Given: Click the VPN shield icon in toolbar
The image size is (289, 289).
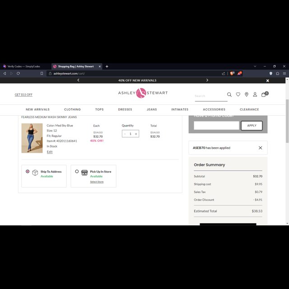Looking at the screenshot, I should pyautogui.click(x=271, y=74).
